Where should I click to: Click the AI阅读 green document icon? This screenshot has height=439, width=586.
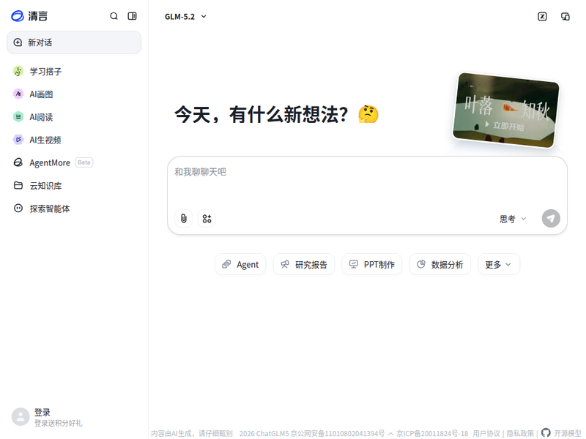click(18, 116)
